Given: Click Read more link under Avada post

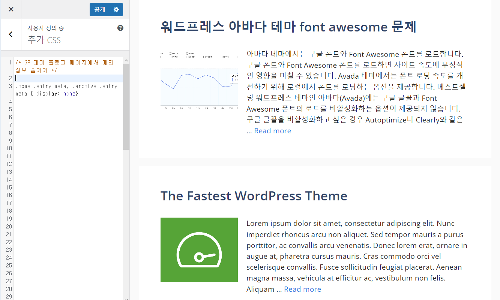Looking at the screenshot, I should pyautogui.click(x=272, y=131).
